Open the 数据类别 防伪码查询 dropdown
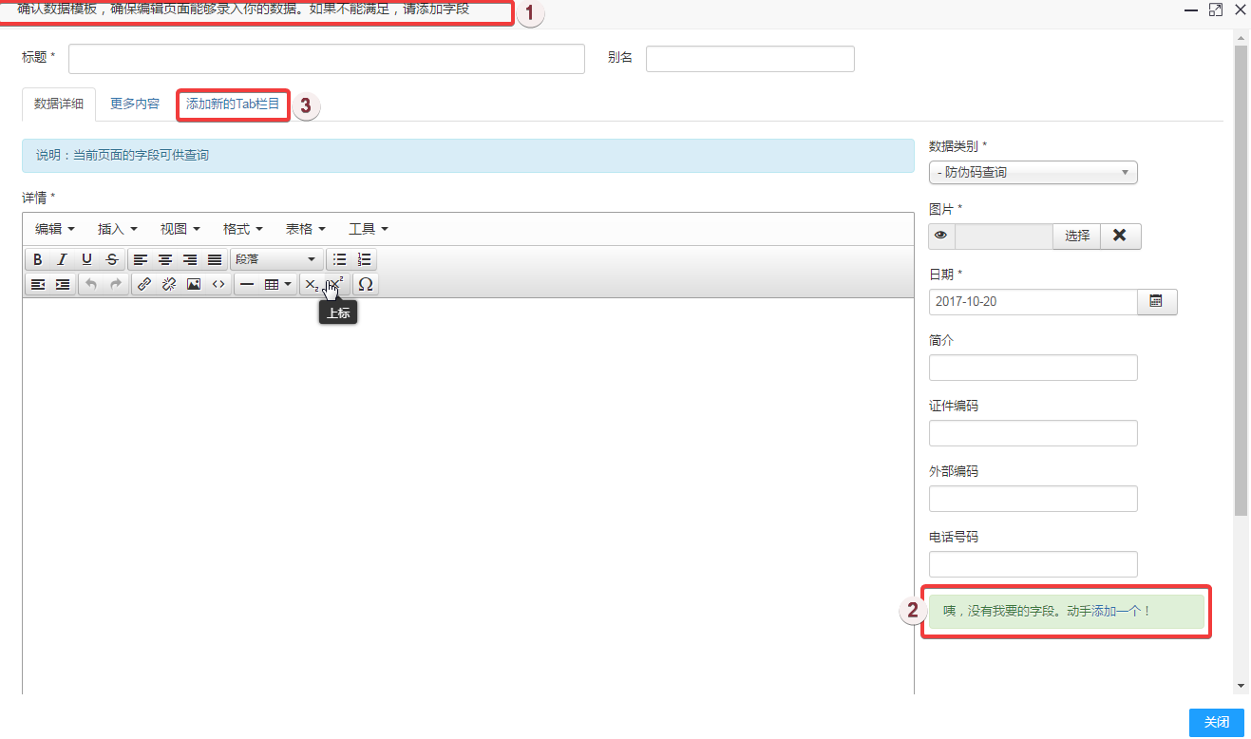The height and width of the screenshot is (739, 1251). [1033, 173]
